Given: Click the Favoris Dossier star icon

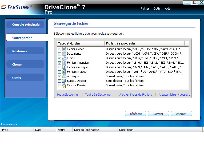Looking at the screenshot, I should (64, 86).
